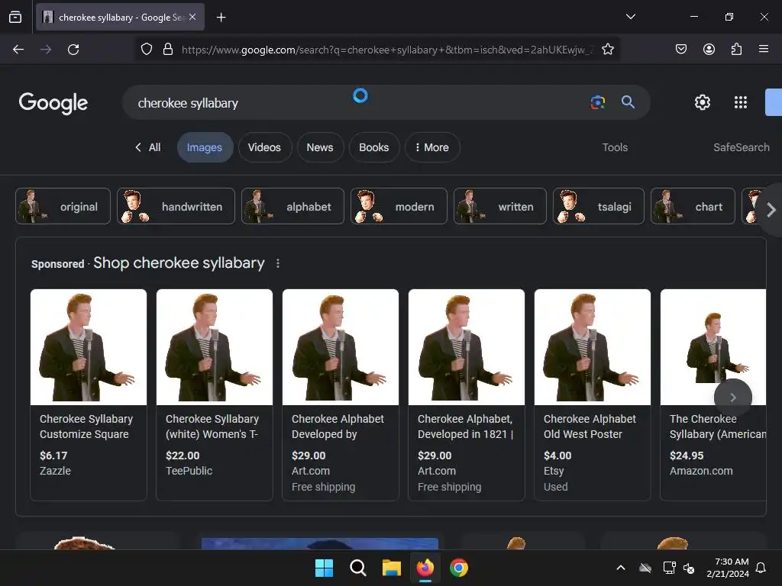Save page to Pocket
Screen dimensions: 782x586
click(x=680, y=49)
